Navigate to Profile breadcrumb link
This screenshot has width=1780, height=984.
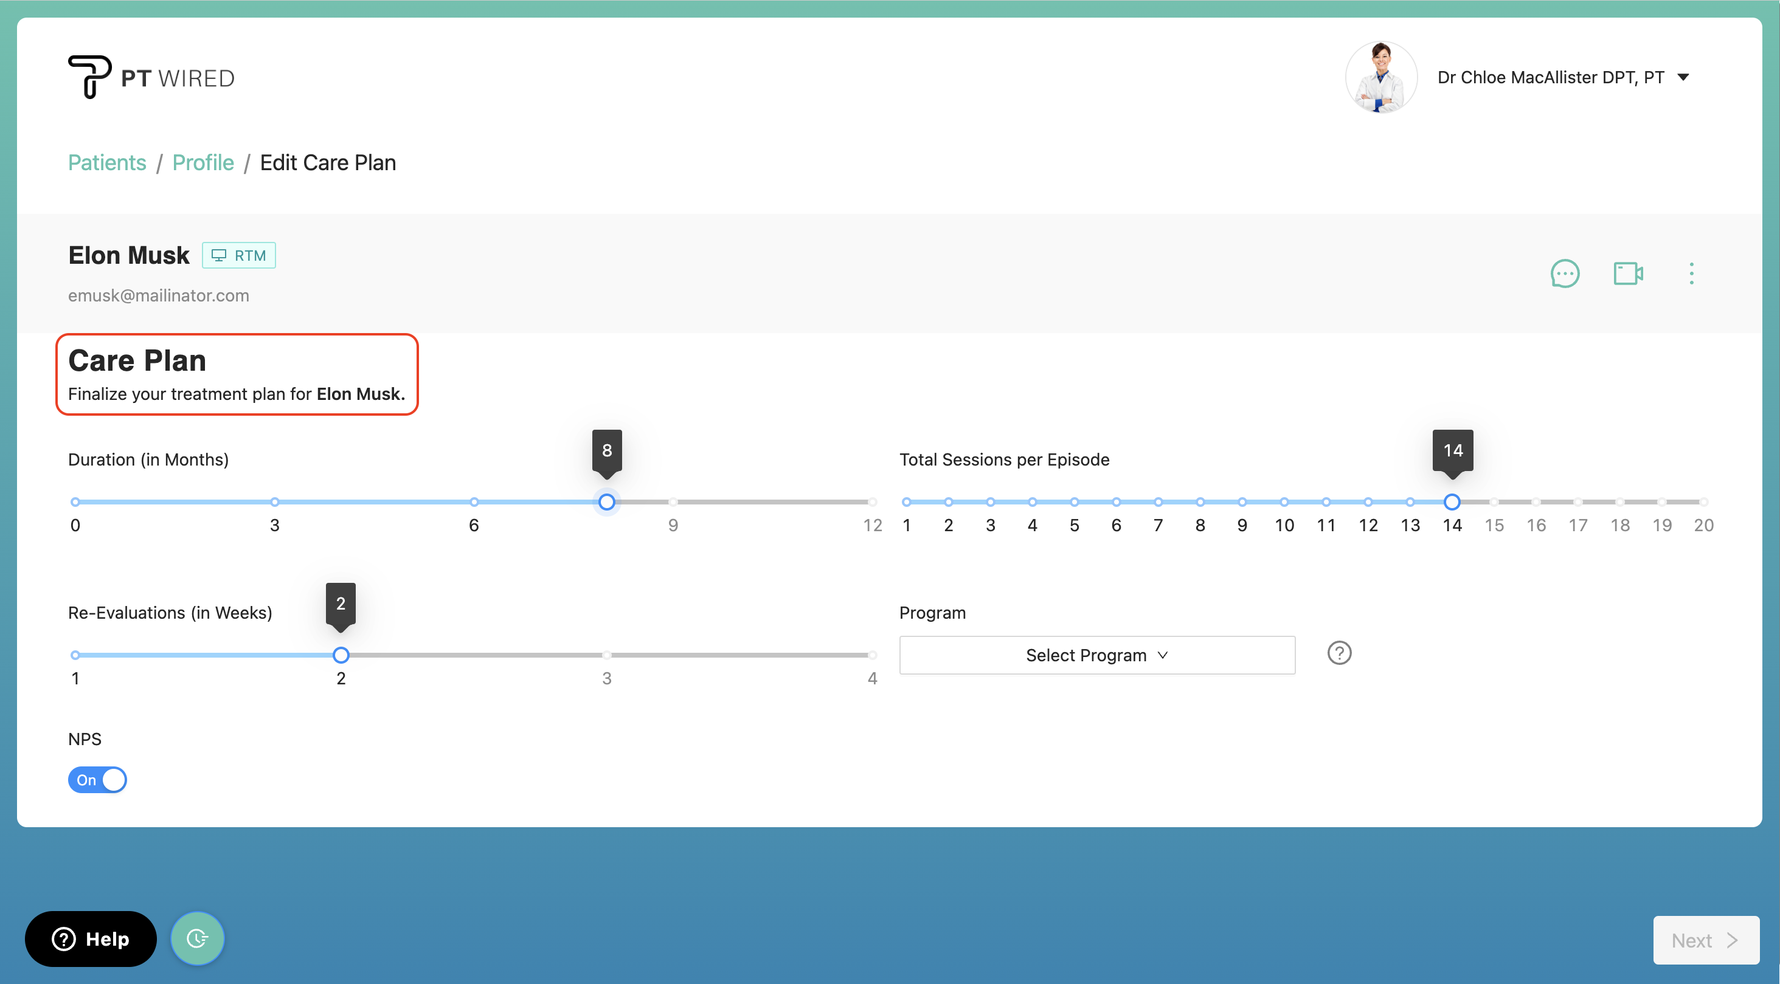coord(203,163)
